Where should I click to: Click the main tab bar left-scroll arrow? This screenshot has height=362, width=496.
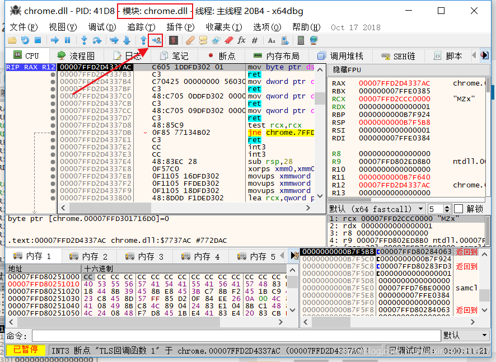tap(474, 55)
